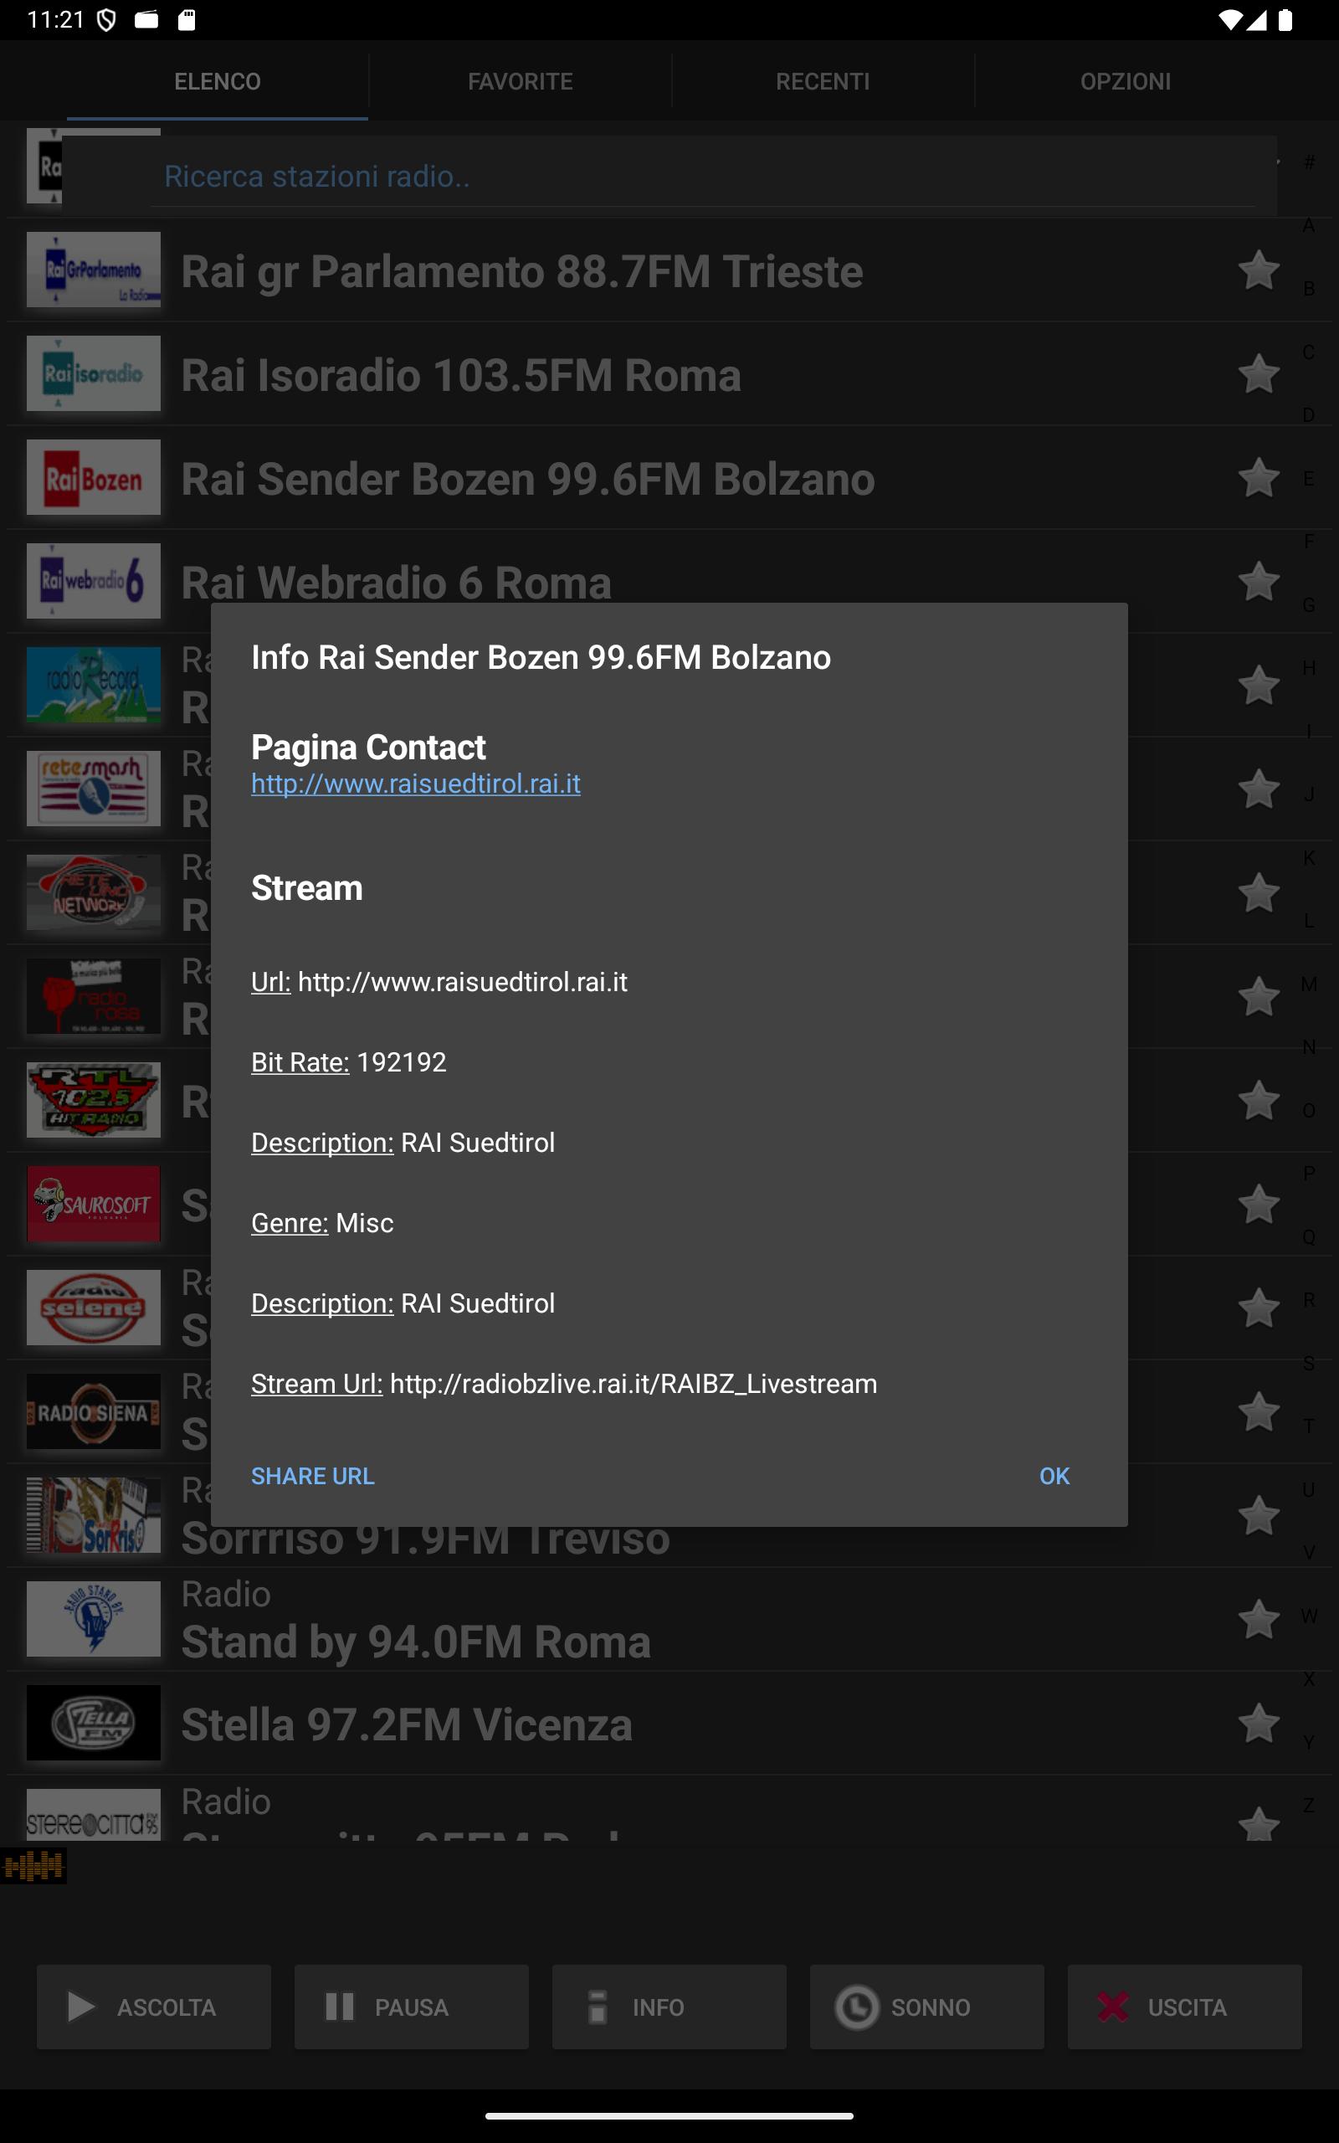Favorite Stella 97.2FM Vicenza with star

pos(1259,1724)
